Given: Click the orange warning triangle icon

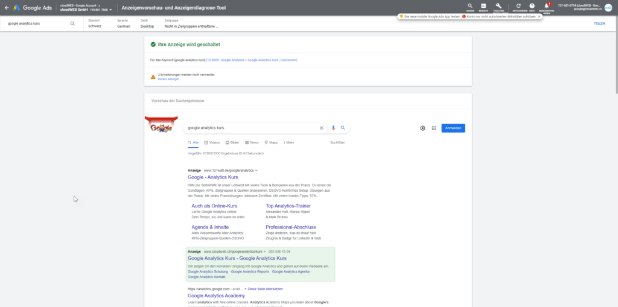Looking at the screenshot, I should [x=153, y=77].
